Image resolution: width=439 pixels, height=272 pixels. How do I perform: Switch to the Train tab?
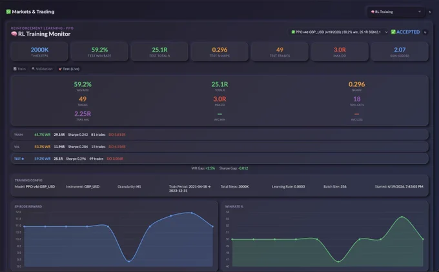tap(19, 69)
